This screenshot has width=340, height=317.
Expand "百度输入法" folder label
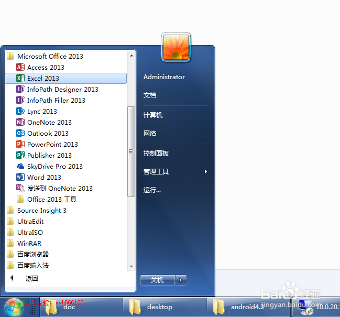pyautogui.click(x=33, y=266)
